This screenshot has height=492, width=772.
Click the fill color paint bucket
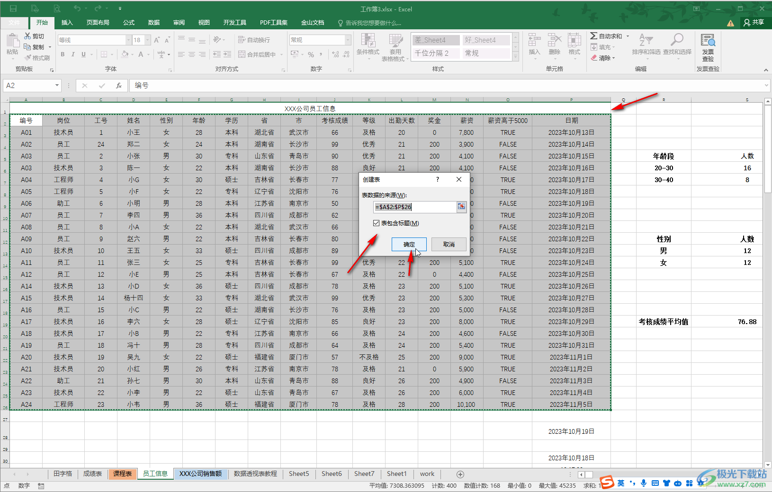pyautogui.click(x=125, y=54)
